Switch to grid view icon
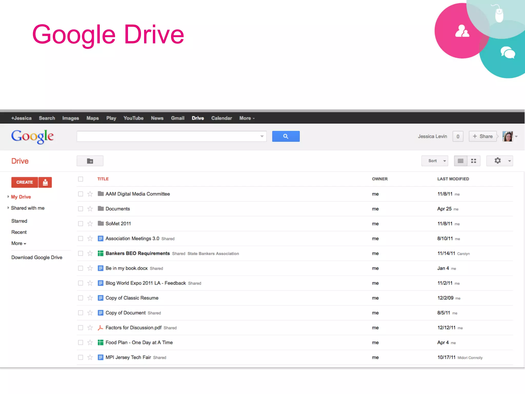Screen dimensions: 525x394 coord(473,161)
